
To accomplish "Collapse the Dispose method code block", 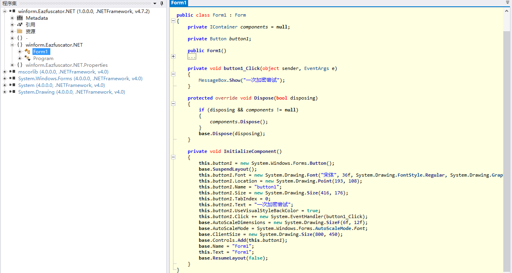I will (173, 104).
